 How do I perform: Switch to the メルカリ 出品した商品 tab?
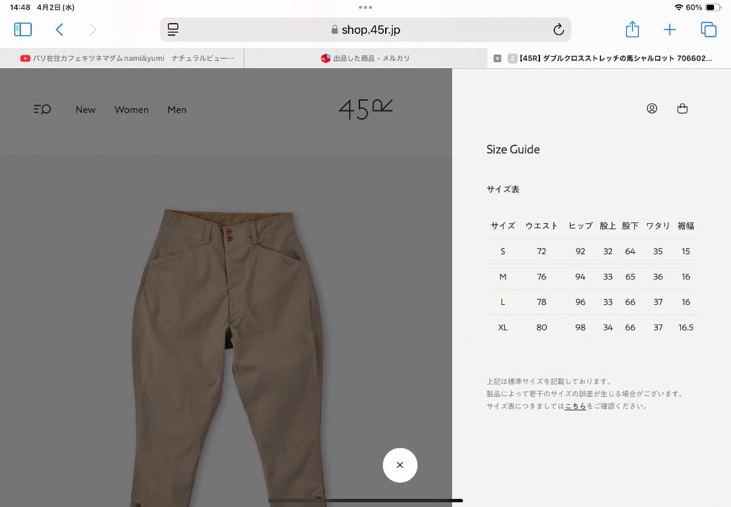[x=365, y=58]
